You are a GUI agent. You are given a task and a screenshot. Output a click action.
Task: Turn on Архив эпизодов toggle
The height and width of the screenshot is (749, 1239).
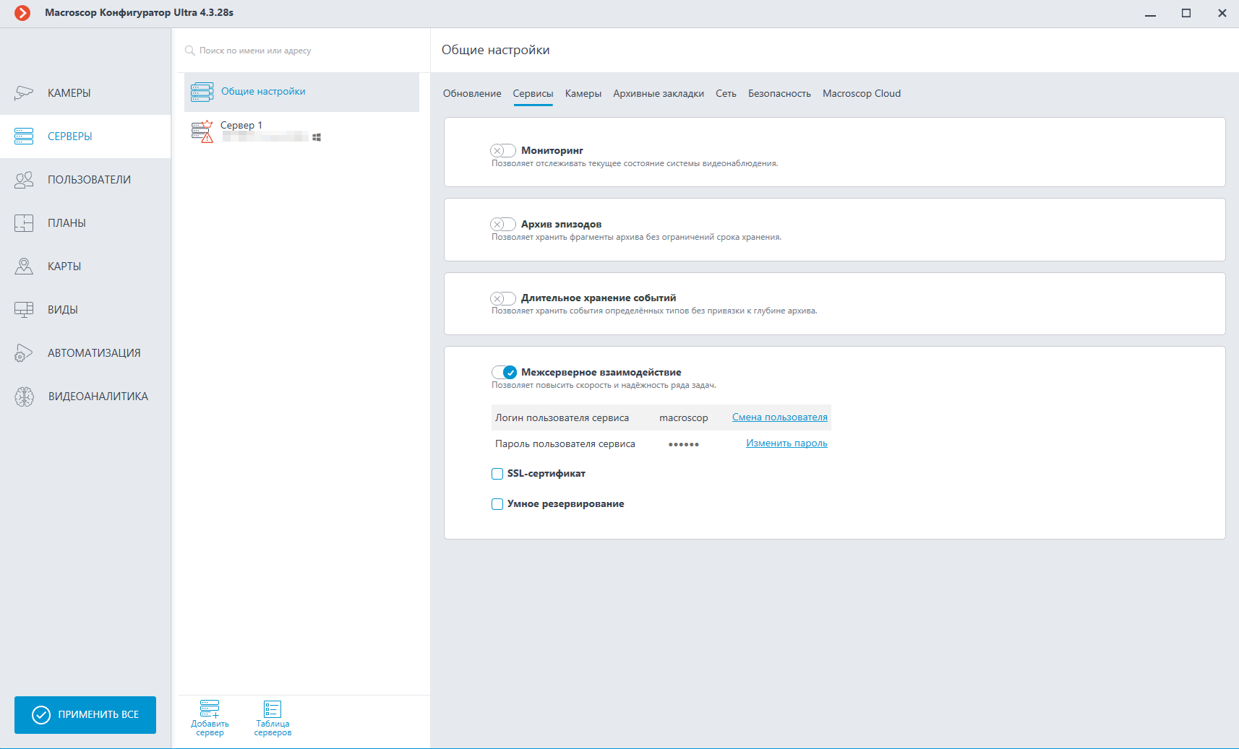pos(503,224)
